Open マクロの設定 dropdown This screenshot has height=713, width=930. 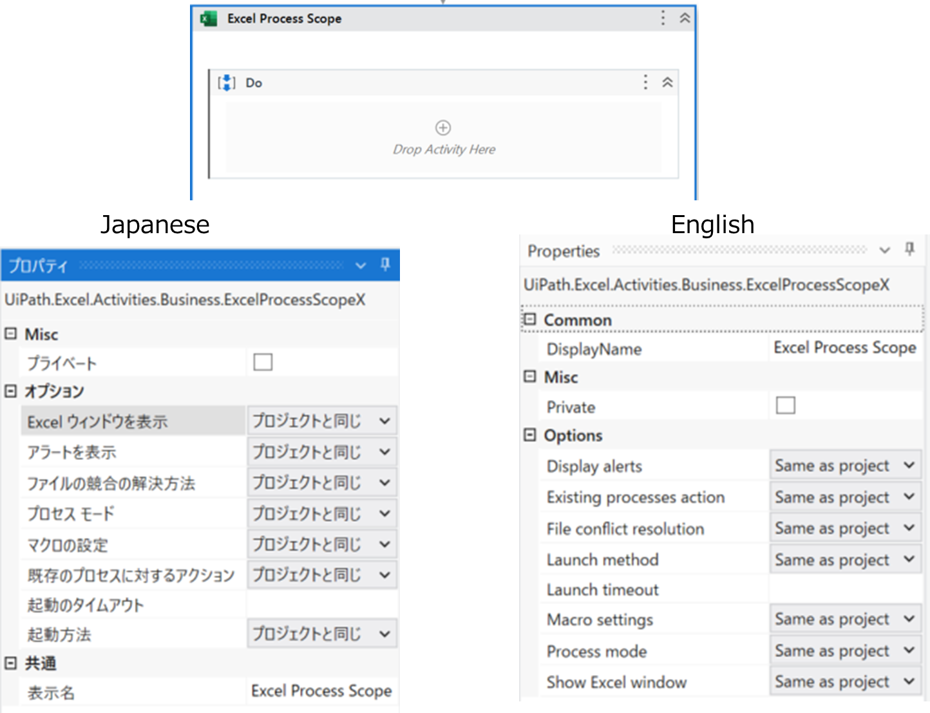coord(322,544)
